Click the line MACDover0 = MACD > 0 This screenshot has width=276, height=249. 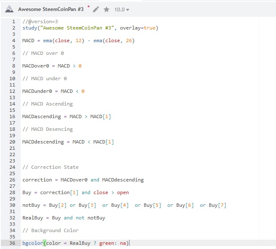click(x=52, y=66)
